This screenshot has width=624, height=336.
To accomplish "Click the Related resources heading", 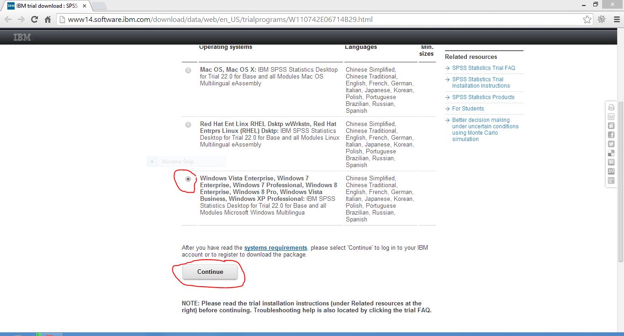I will (x=471, y=57).
